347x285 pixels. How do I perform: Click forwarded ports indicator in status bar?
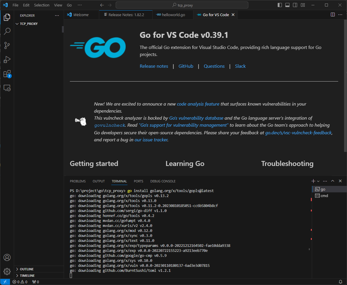pyautogui.click(x=36, y=282)
